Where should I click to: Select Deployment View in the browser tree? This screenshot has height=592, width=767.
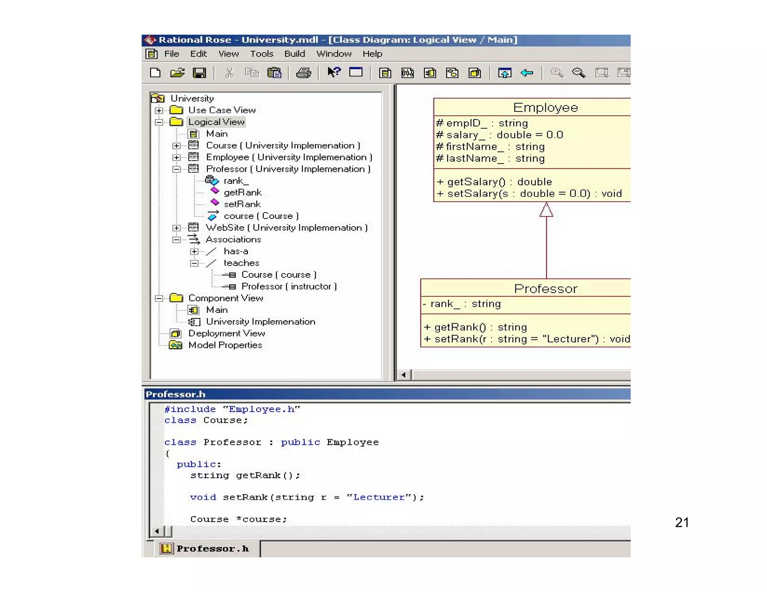(226, 333)
